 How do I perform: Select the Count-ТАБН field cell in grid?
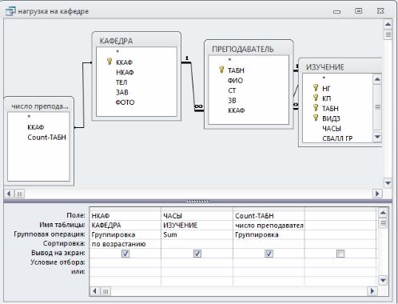pyautogui.click(x=269, y=215)
